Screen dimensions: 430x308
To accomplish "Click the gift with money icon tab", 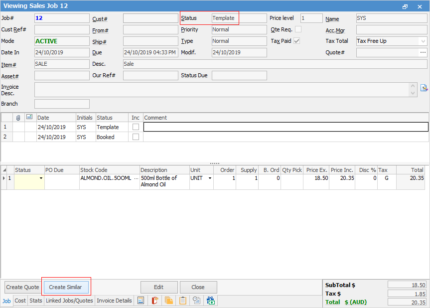I will 211,301.
